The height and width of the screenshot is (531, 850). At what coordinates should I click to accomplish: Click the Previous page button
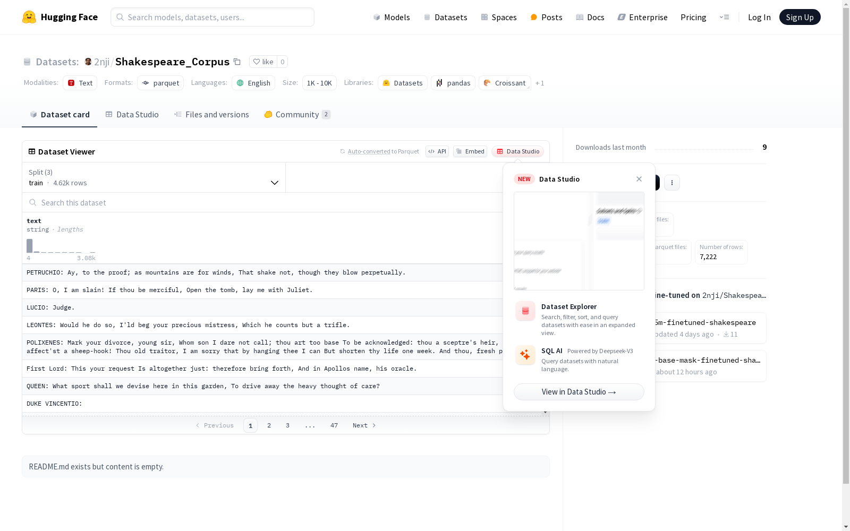point(215,425)
